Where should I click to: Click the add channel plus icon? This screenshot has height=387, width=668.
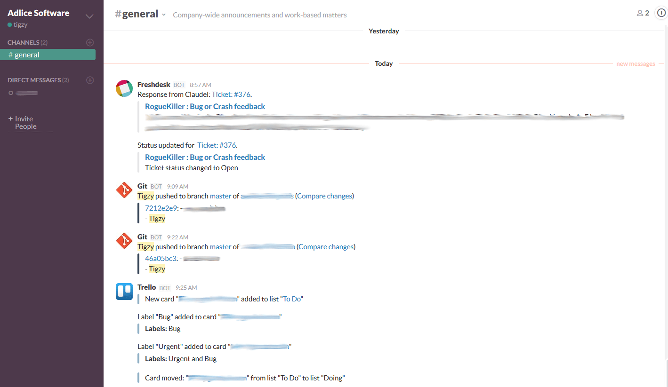pyautogui.click(x=90, y=42)
